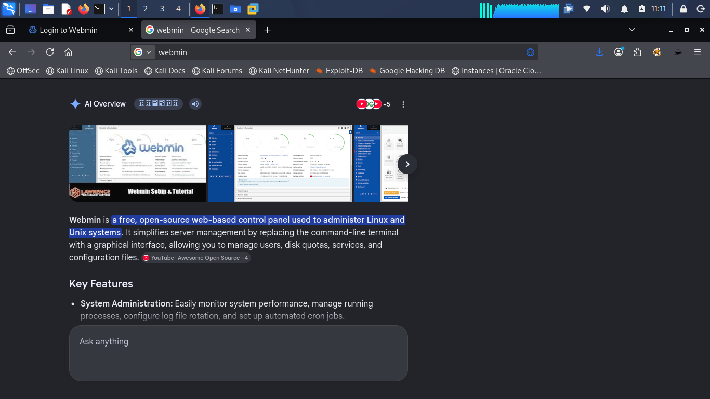Focus the Firefox window in taskbar

[200, 9]
